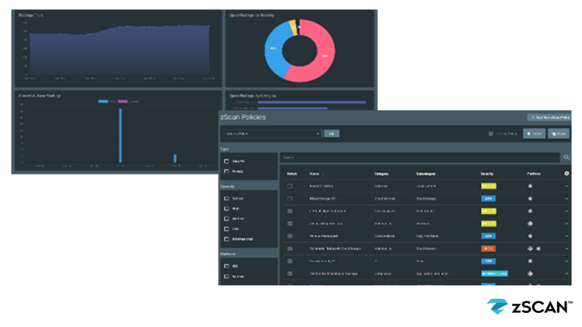Click the copy icon on the Clone button
The width and height of the screenshot is (582, 327).
[x=554, y=133]
